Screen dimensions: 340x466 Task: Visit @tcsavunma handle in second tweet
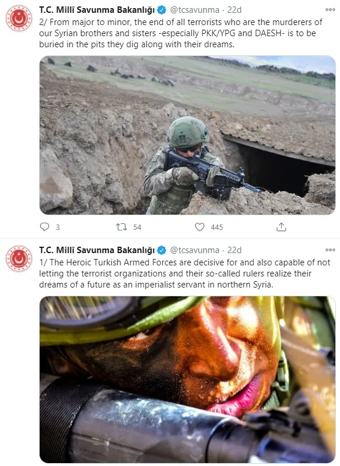[x=195, y=250]
